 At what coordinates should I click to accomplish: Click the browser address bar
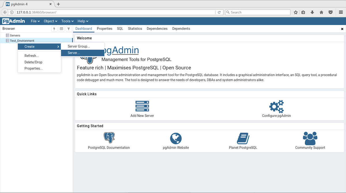coord(115,12)
